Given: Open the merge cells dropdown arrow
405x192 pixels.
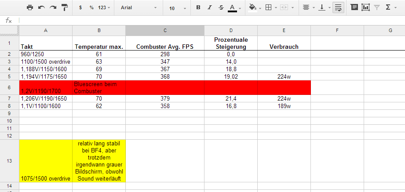Looking at the screenshot, I should coord(292,8).
